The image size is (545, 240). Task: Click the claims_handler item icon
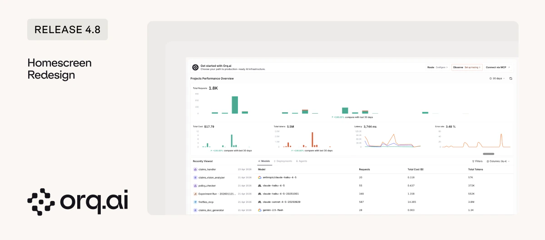tap(195, 169)
